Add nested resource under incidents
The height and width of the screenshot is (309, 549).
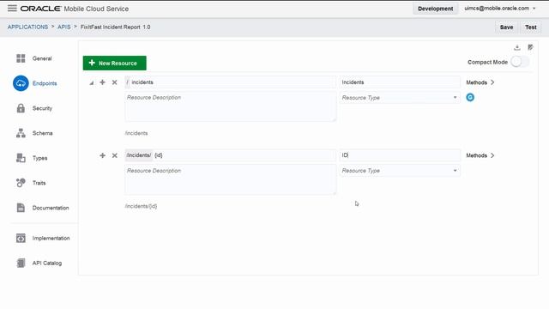[102, 82]
